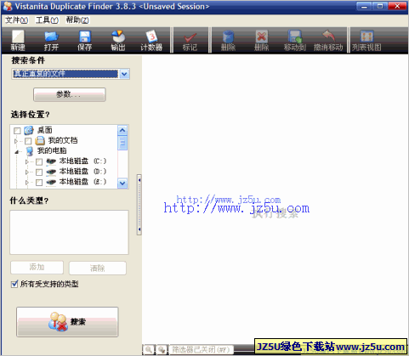Click the location tree scroll-up arrow
The image size is (409, 356).
coord(122,130)
